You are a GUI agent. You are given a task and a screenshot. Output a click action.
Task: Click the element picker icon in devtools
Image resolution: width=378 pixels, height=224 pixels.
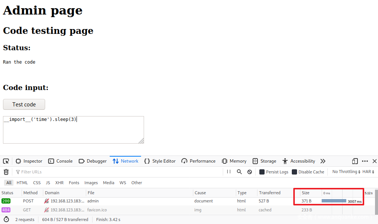pos(6,161)
